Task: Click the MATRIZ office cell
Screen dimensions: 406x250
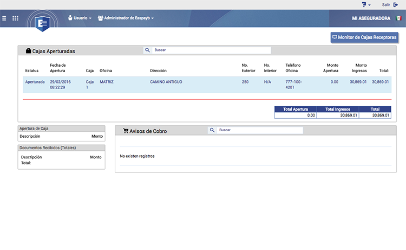Action: pos(107,82)
